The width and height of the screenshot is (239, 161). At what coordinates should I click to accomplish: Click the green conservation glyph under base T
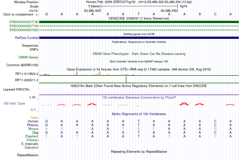[x=138, y=106]
